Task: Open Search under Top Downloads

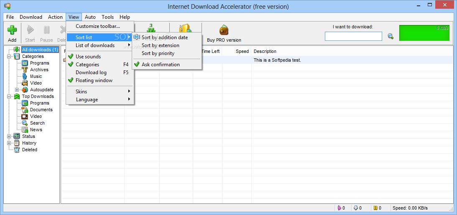Action: click(x=37, y=123)
